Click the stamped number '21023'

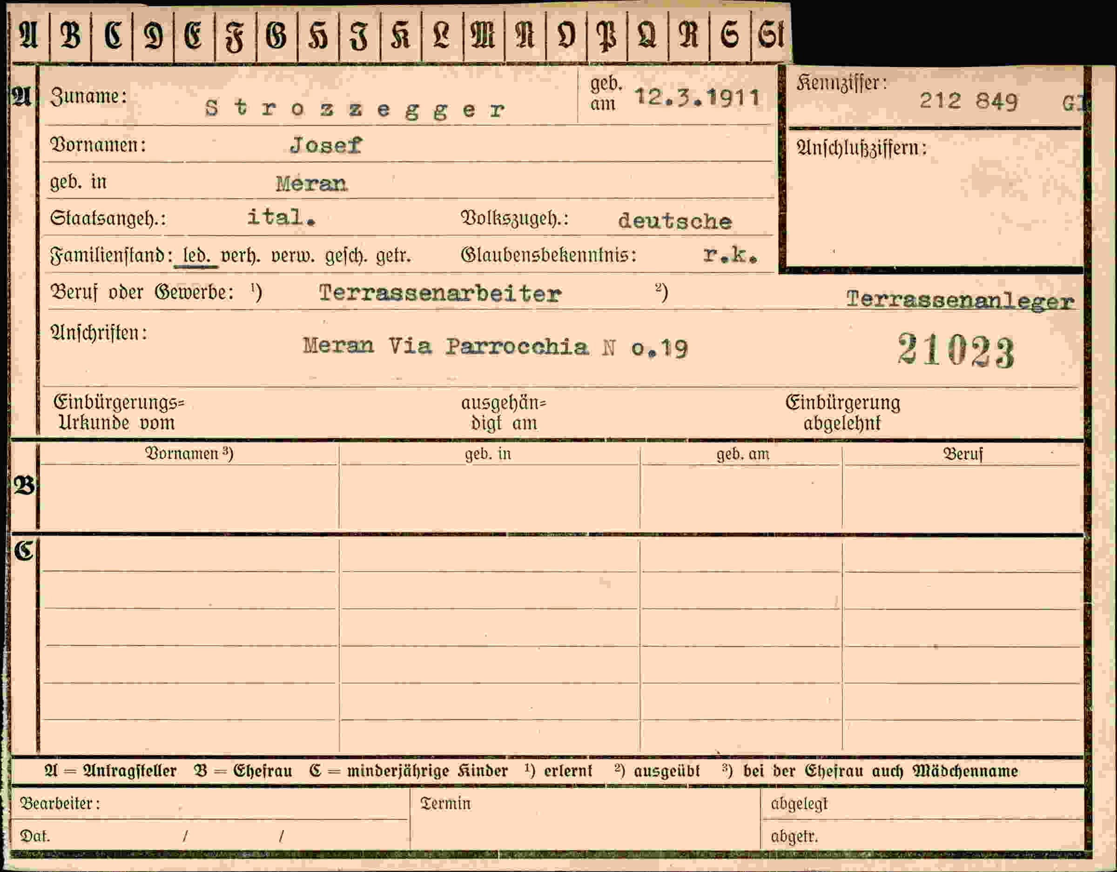point(956,350)
